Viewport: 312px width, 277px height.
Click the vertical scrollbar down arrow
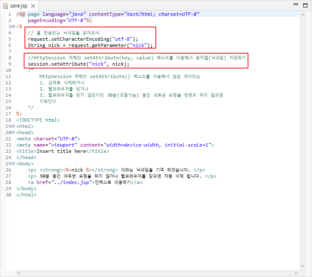[302, 266]
